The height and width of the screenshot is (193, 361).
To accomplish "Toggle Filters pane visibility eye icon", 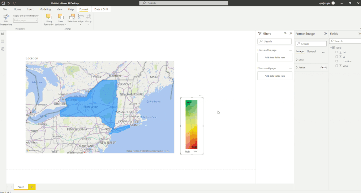I will point(285,33).
